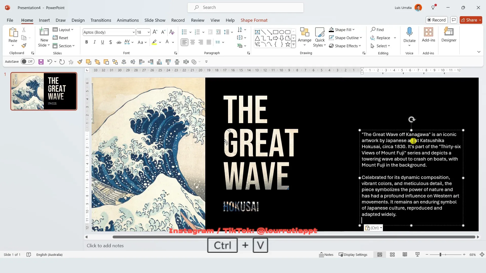Start Dictate microphone
Screen dimensions: 486x273
pos(409,35)
